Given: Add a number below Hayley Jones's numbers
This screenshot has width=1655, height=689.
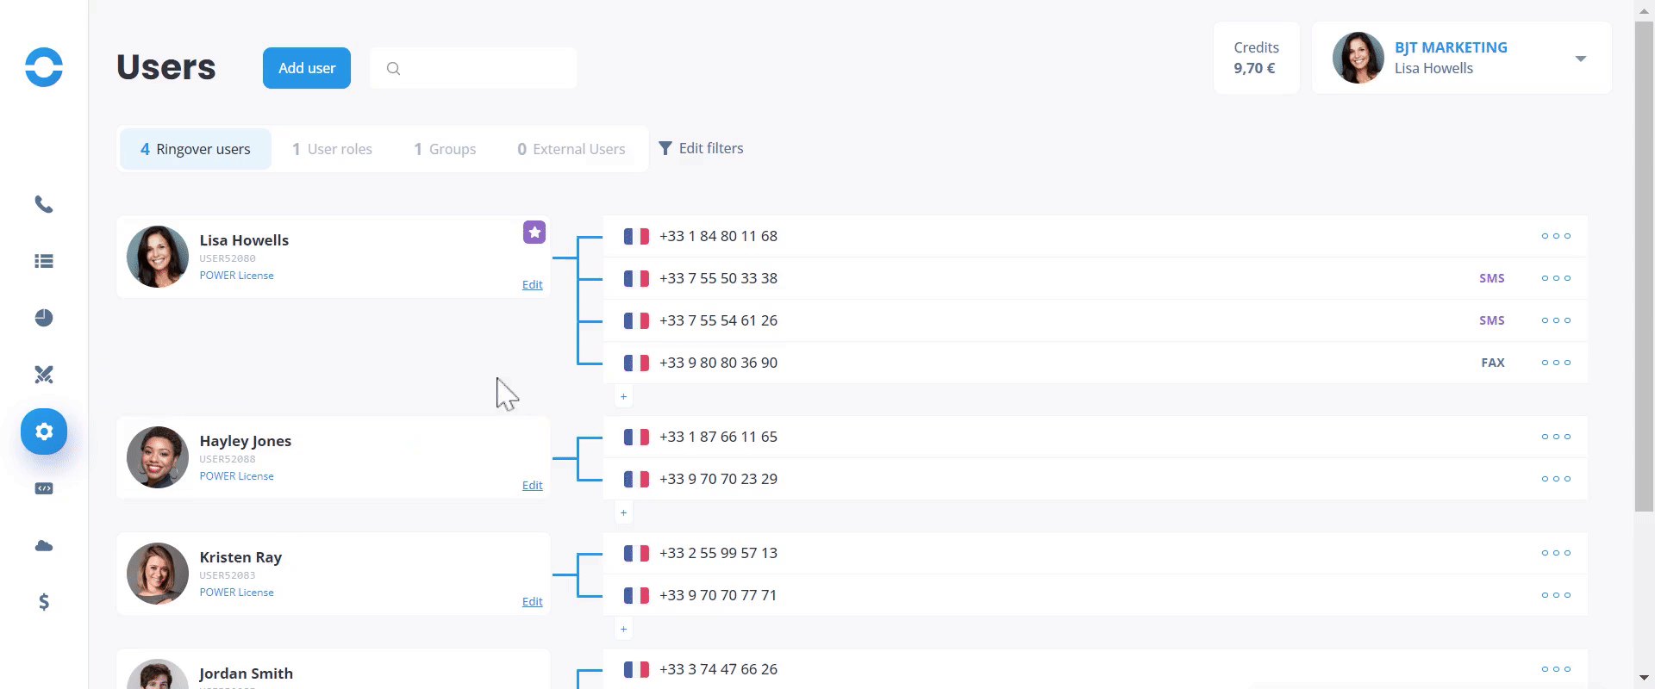Looking at the screenshot, I should coord(623,513).
